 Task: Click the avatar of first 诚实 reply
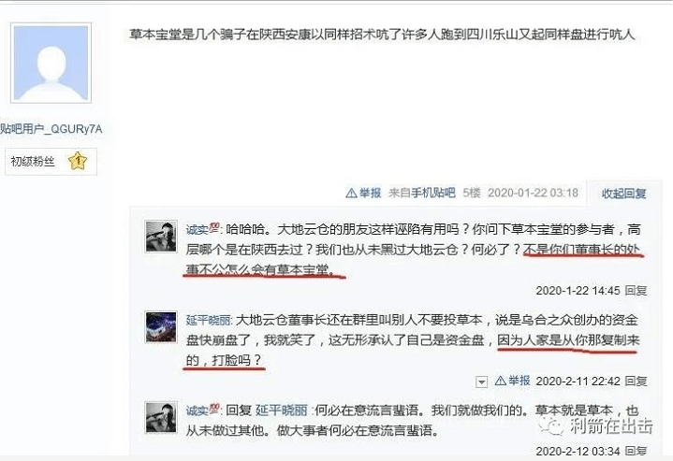coord(161,237)
